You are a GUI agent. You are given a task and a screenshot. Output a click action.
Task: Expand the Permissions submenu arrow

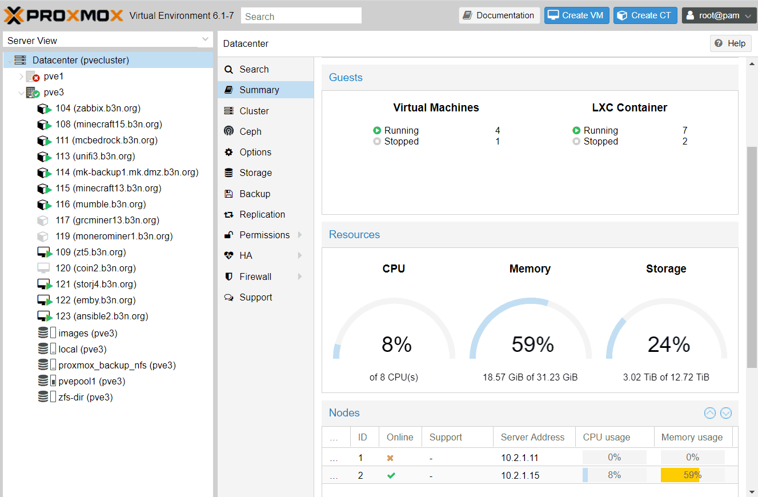point(300,235)
